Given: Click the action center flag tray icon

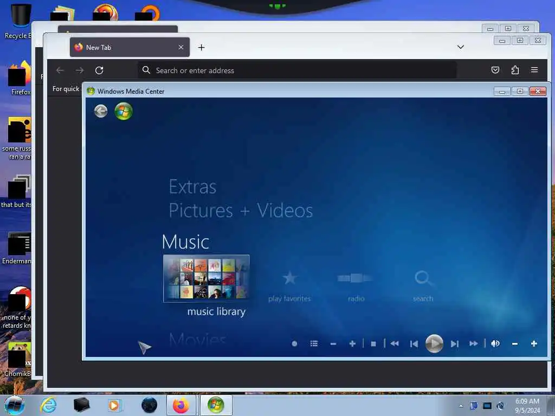Looking at the screenshot, I should pyautogui.click(x=474, y=406).
